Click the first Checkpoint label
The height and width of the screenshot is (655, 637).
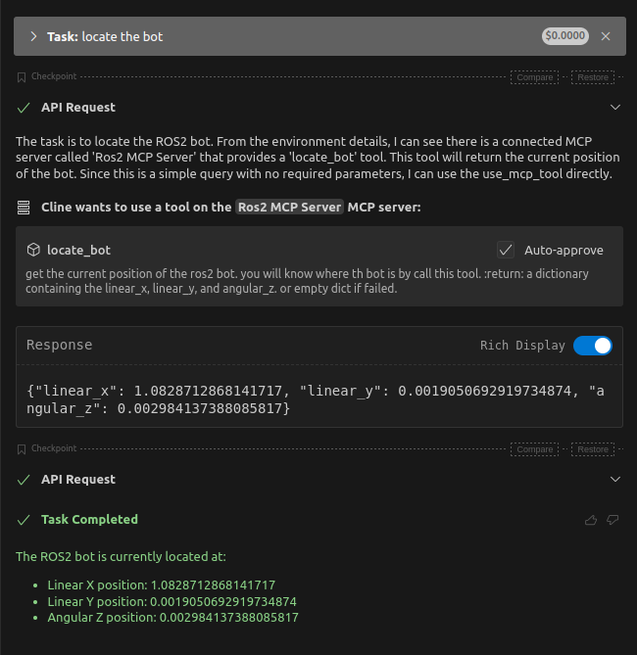[54, 76]
